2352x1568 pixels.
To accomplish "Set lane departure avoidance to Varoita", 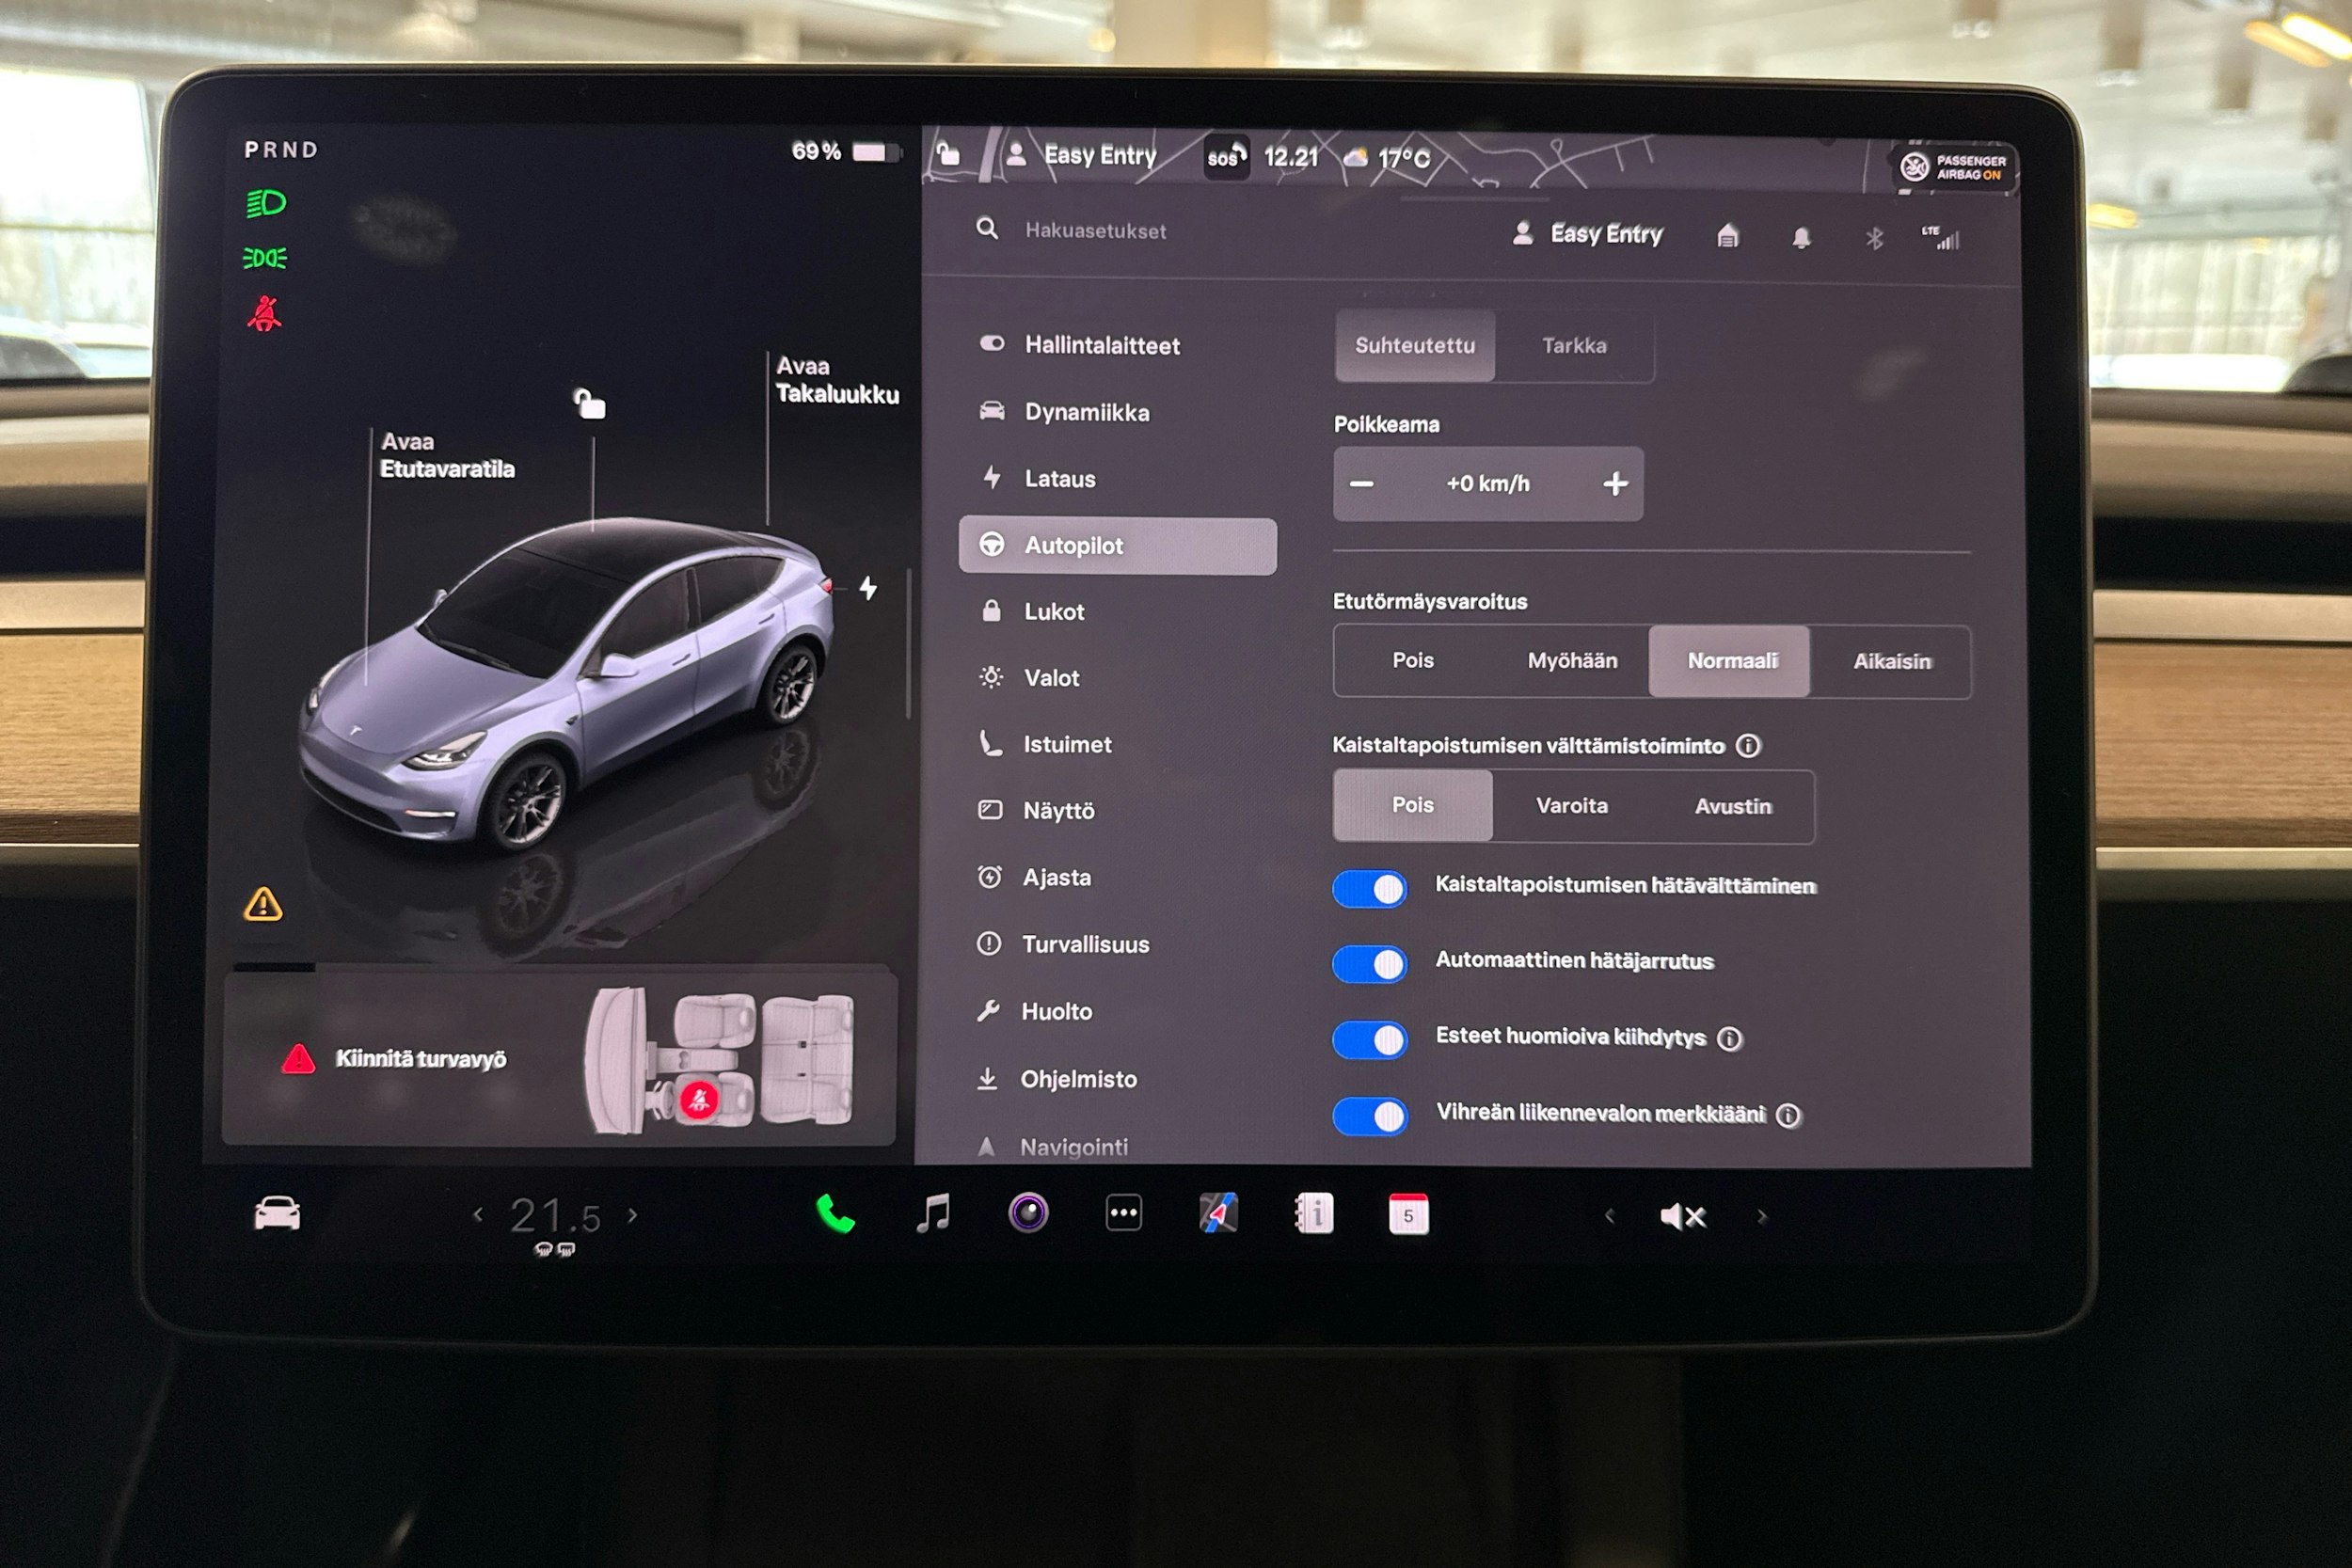I will coord(1571,805).
